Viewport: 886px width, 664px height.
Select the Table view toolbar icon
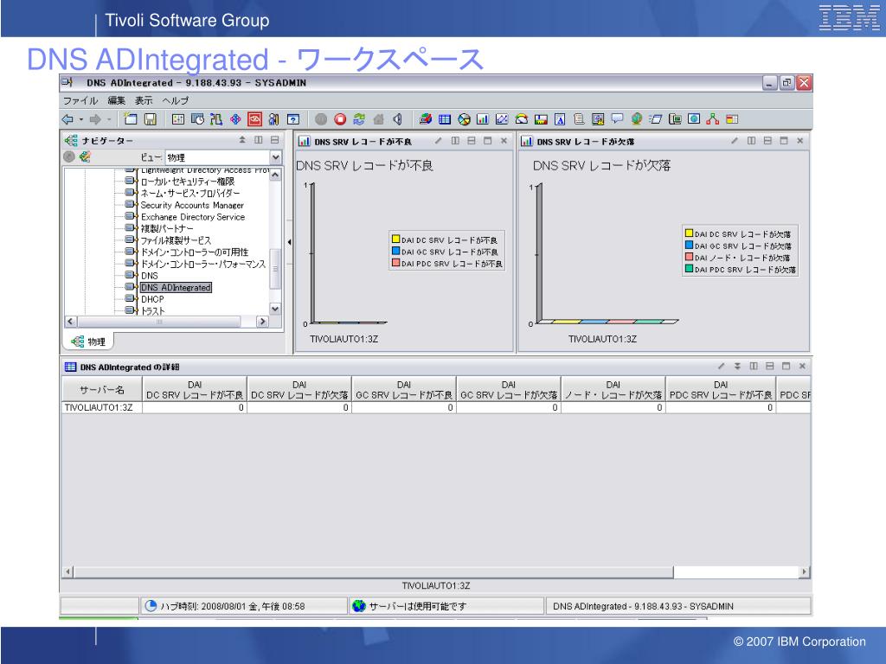click(445, 119)
